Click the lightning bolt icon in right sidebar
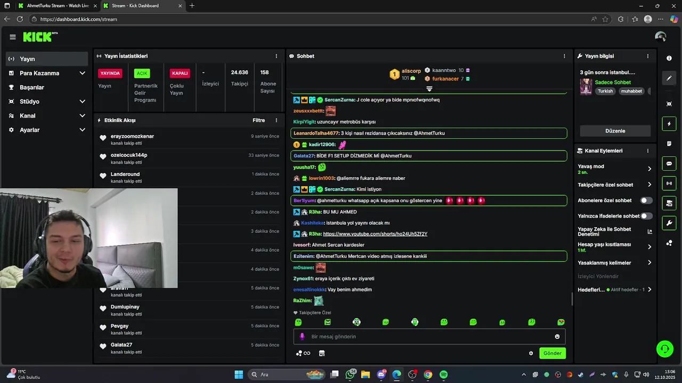The width and height of the screenshot is (682, 383). point(669,124)
